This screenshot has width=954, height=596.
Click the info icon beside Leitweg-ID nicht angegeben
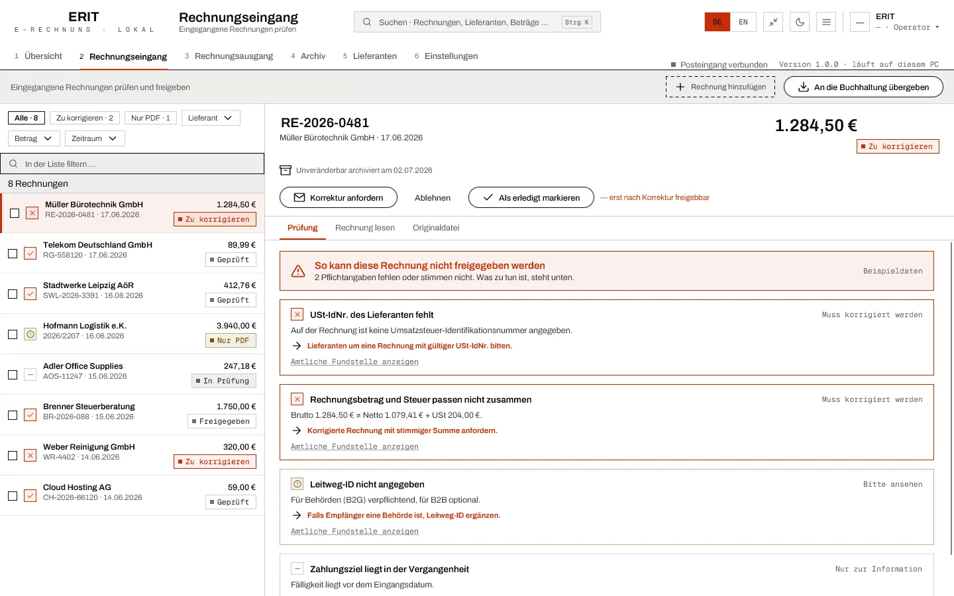tap(297, 484)
